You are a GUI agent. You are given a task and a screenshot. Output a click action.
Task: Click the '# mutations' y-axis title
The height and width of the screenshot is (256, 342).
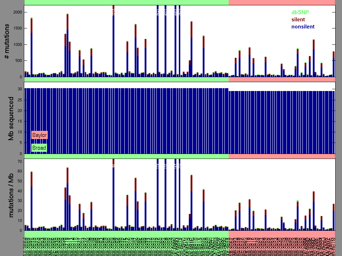click(7, 42)
